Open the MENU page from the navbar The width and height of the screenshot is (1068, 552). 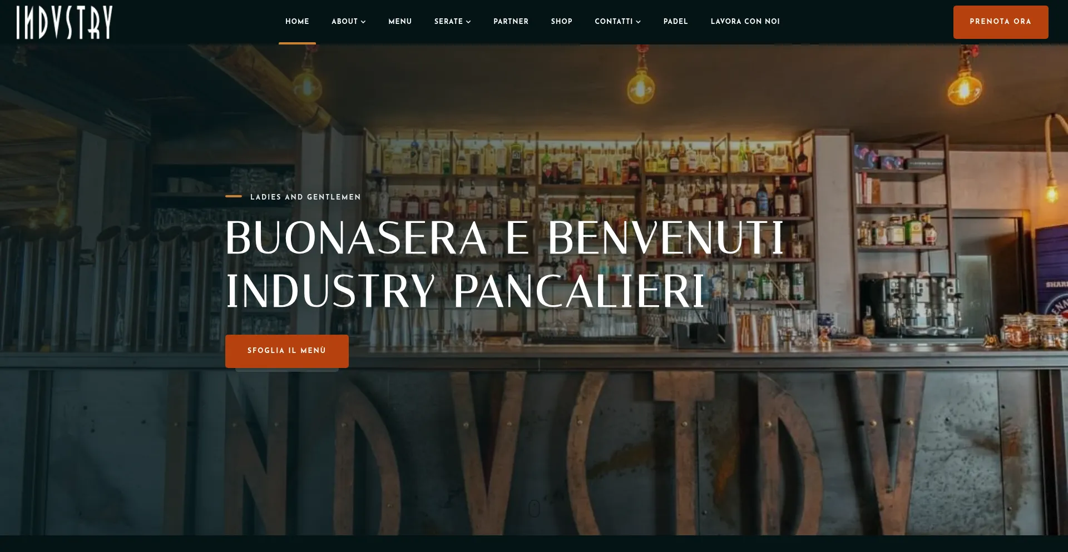pyautogui.click(x=400, y=22)
